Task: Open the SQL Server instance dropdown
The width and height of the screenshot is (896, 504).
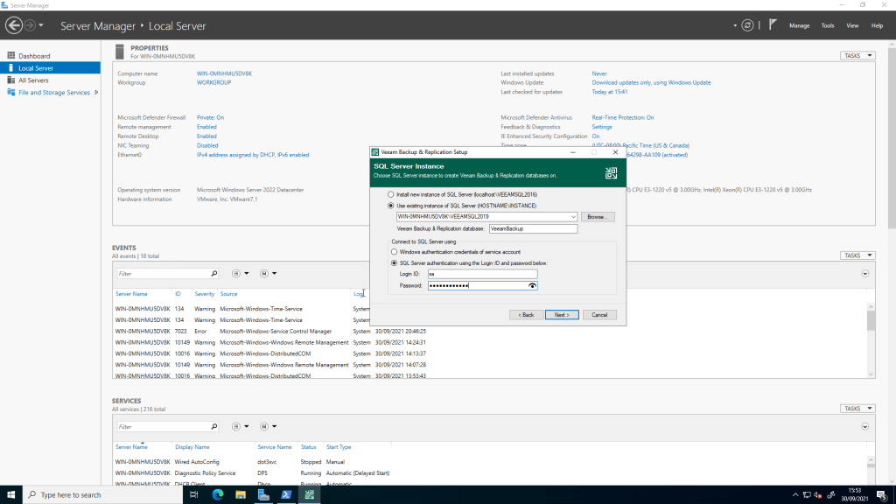Action: [572, 216]
